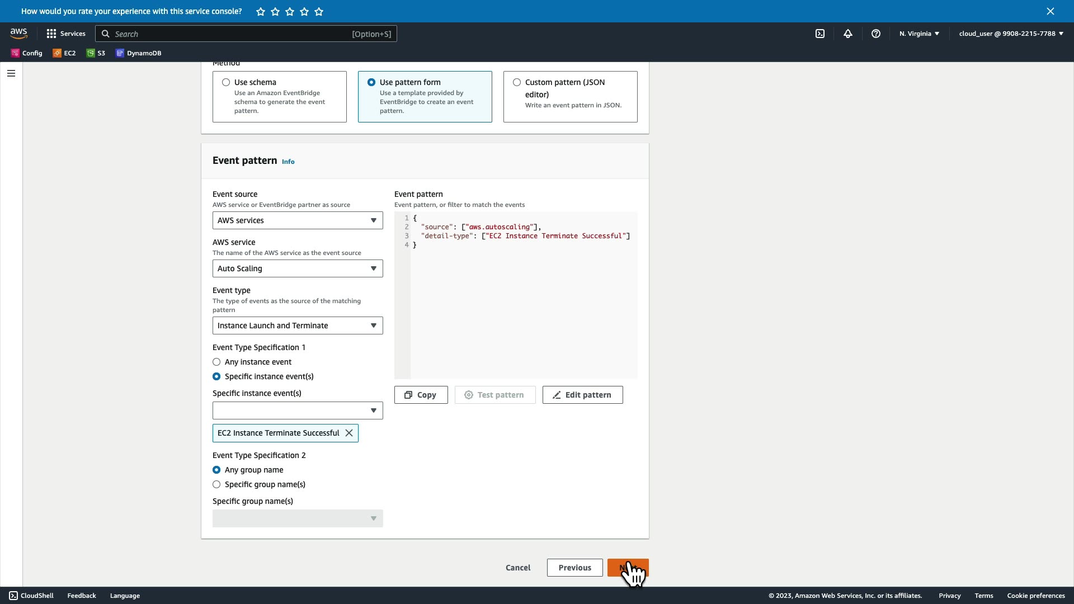
Task: Click the Edit pattern button
Action: [582, 395]
